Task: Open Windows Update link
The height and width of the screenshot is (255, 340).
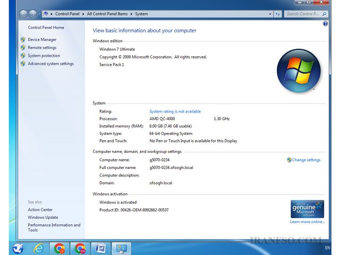Action: [x=43, y=217]
